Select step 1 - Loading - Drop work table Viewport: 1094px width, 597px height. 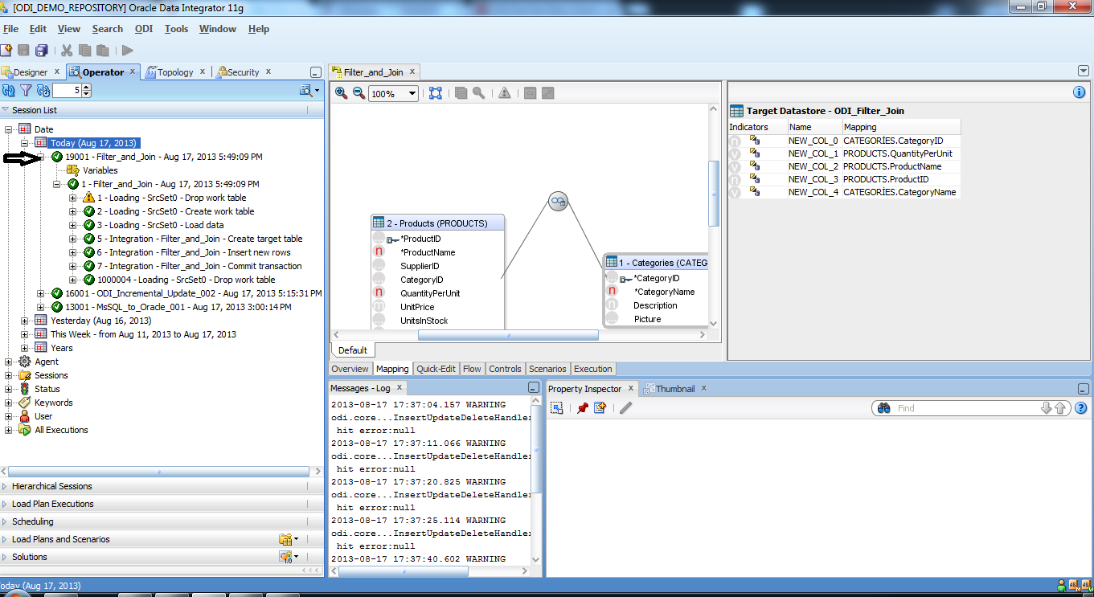coord(172,198)
